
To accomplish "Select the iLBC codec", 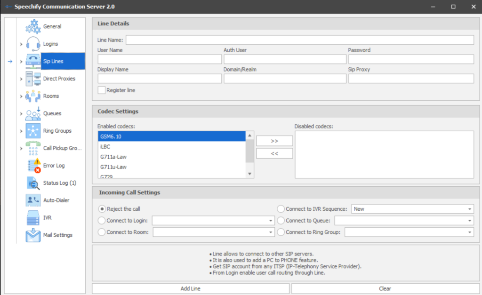I will 172,147.
